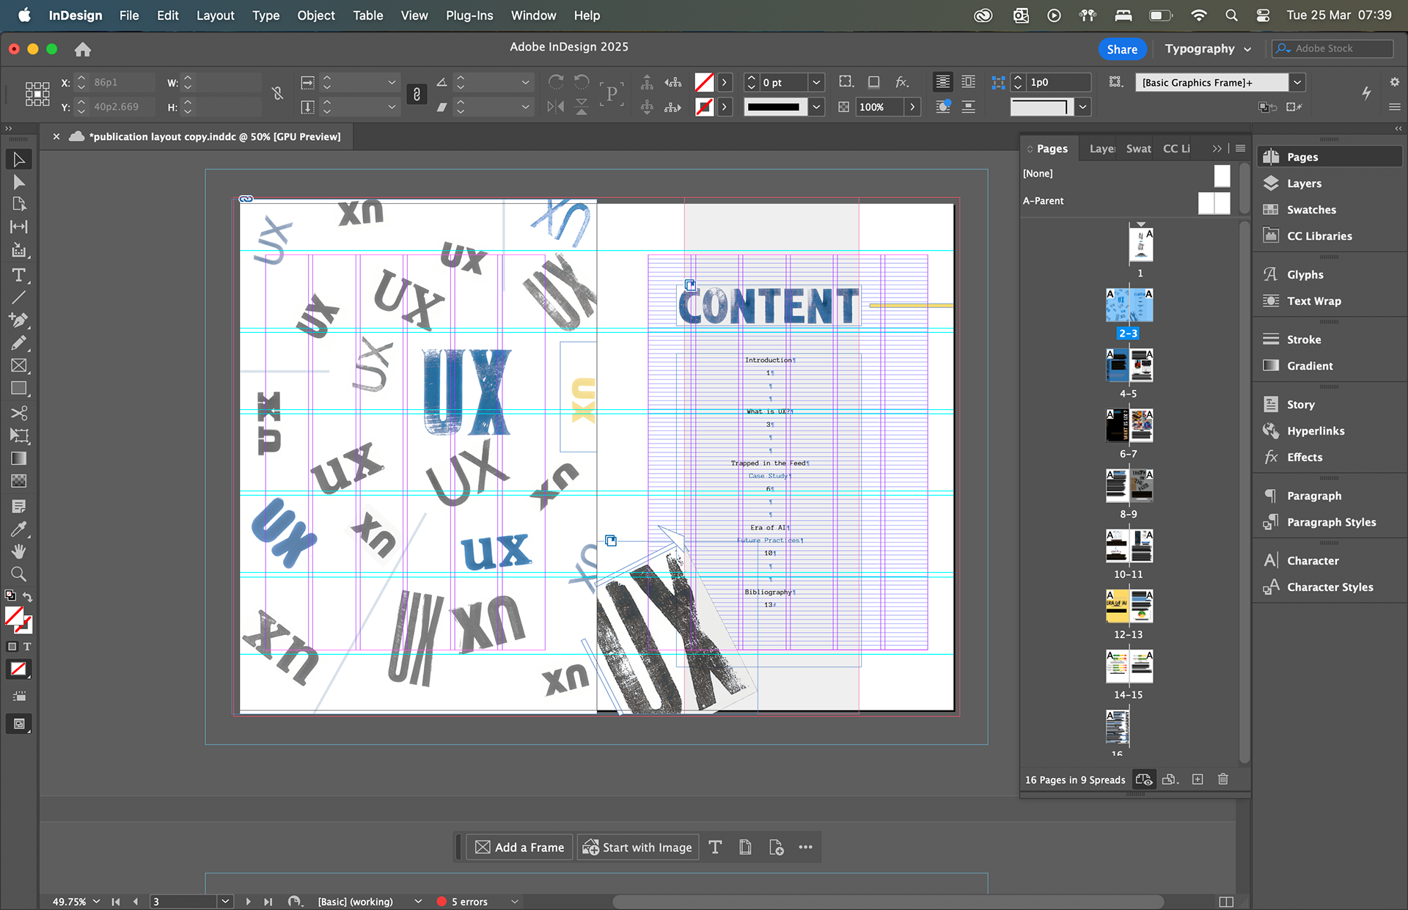Click the create new page icon
1408x910 pixels.
(1198, 779)
